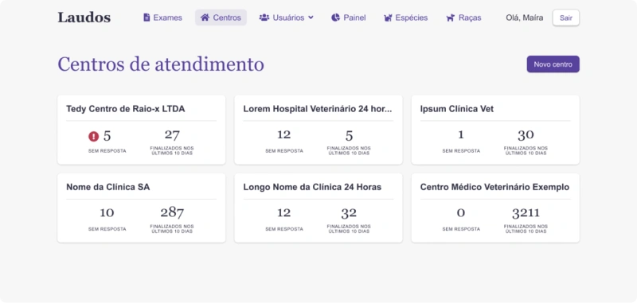The width and height of the screenshot is (637, 303).
Task: Open Lorem Hospital Veterinário 24 hor... title
Action: [318, 109]
